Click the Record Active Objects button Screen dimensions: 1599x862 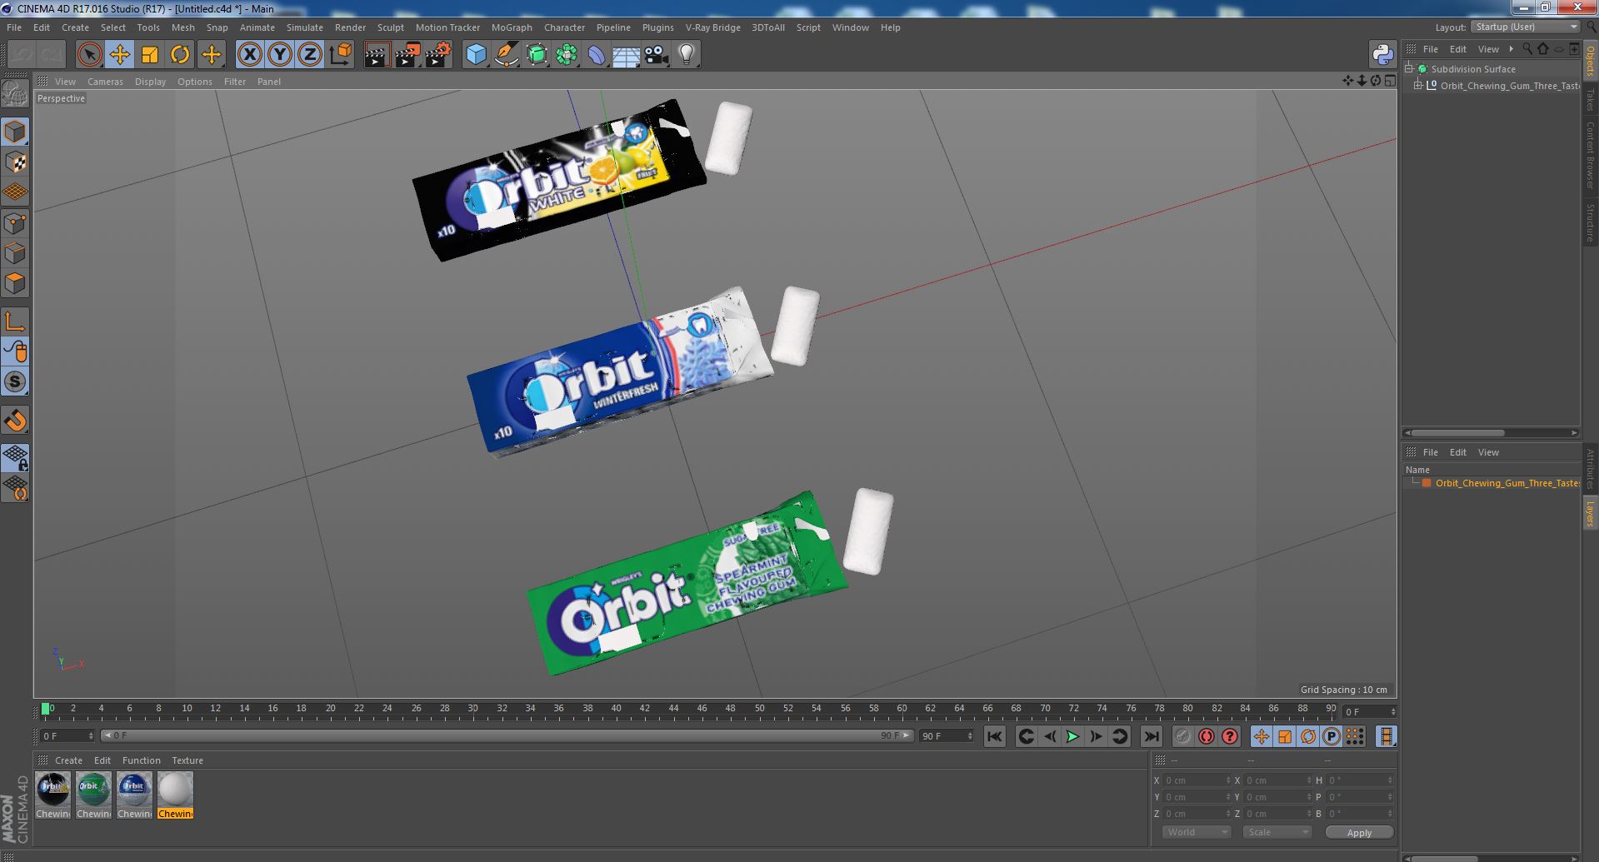pos(1182,736)
